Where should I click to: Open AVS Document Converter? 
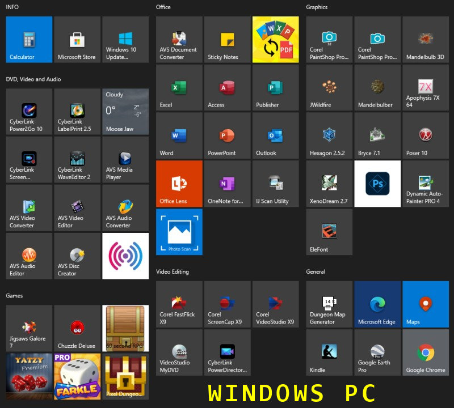click(179, 39)
